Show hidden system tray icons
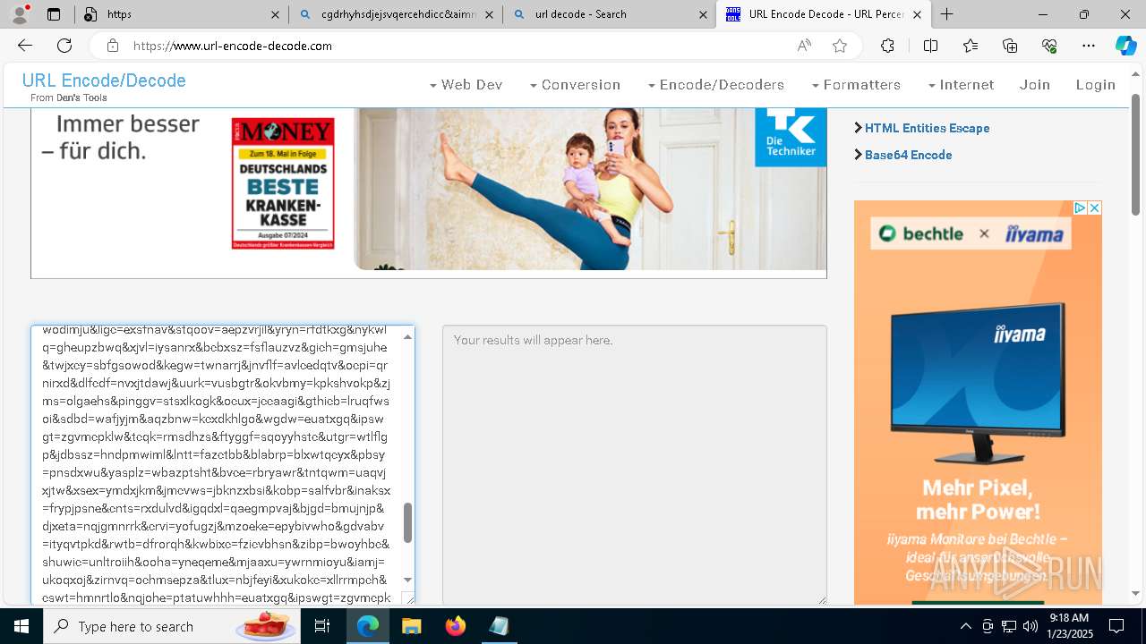Viewport: 1146px width, 644px height. (x=965, y=626)
